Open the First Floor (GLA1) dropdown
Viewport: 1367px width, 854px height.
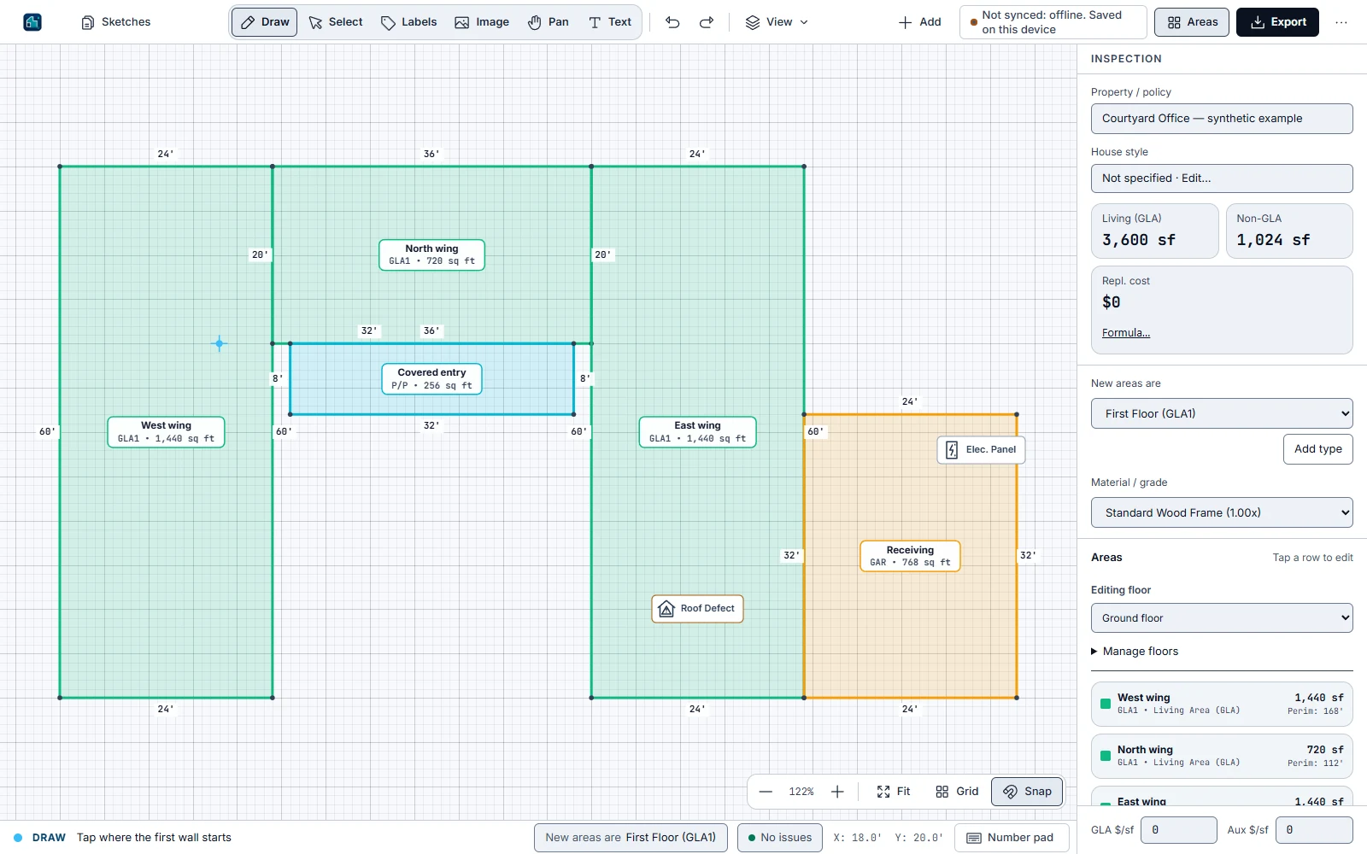point(1222,413)
